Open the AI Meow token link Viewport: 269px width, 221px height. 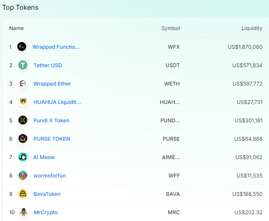[x=44, y=157]
